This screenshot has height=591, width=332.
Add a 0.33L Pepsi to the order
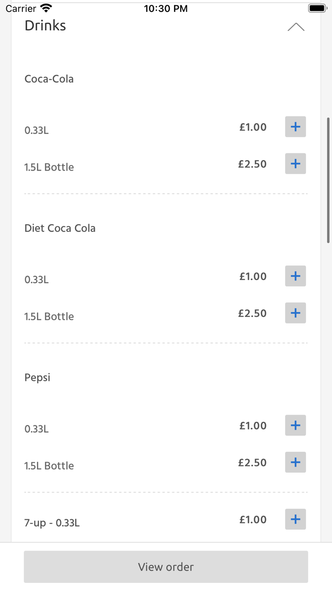tap(295, 425)
